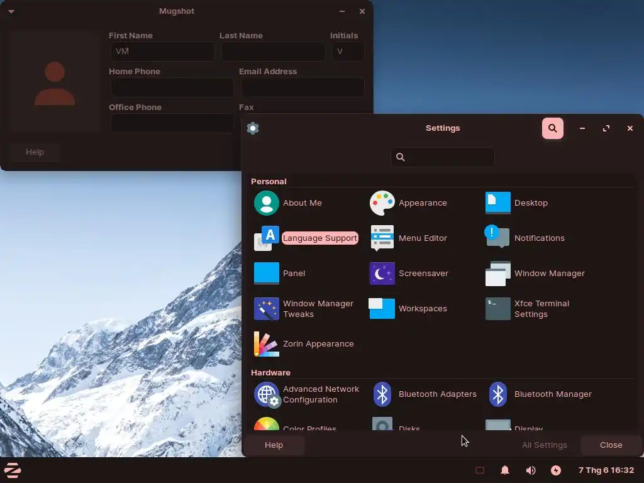The height and width of the screenshot is (483, 644).
Task: Open the Appearance palette icon
Action: point(382,203)
